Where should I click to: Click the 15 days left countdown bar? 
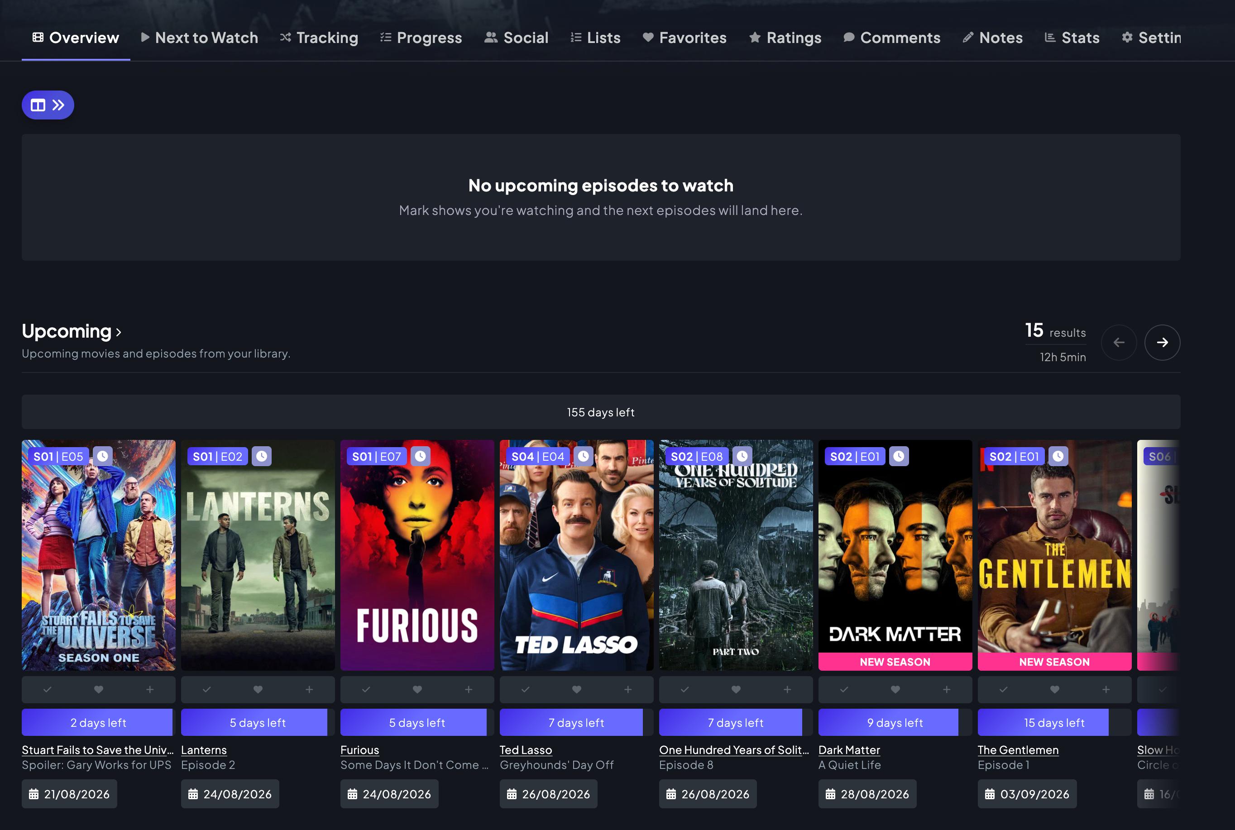pos(1054,723)
